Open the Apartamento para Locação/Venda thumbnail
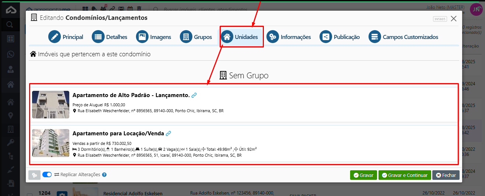 pos(50,143)
